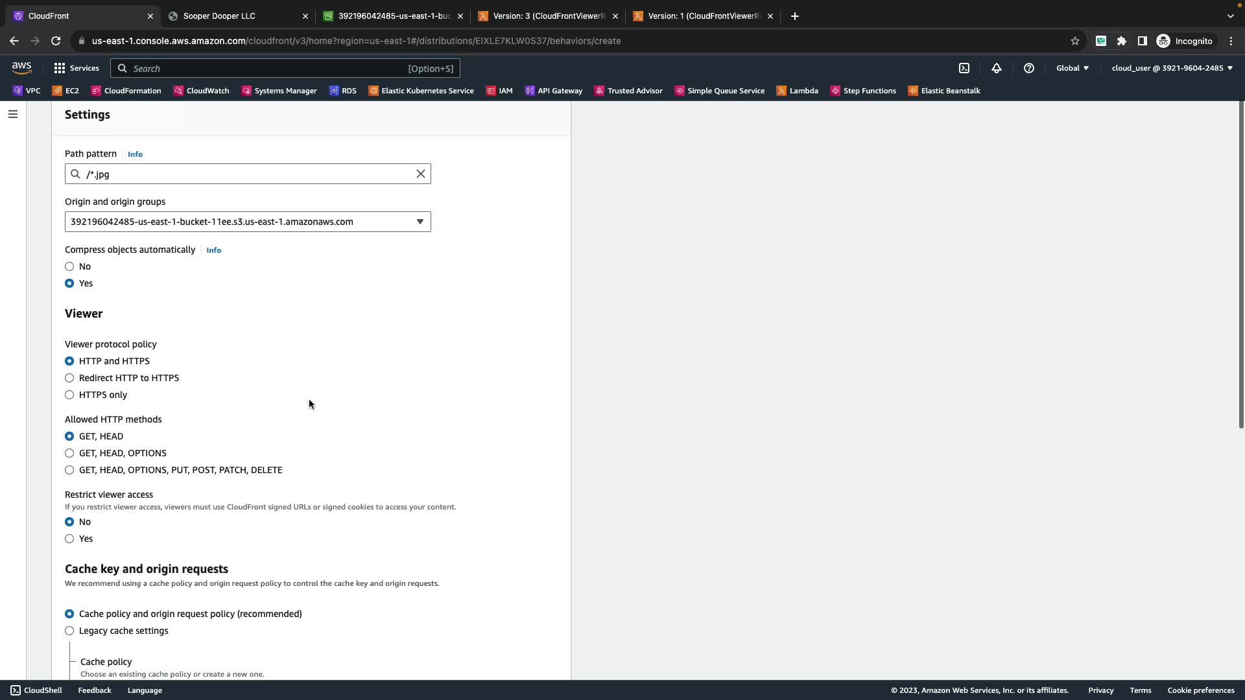Image resolution: width=1245 pixels, height=700 pixels.
Task: Open the Services grid menu
Action: click(x=77, y=68)
